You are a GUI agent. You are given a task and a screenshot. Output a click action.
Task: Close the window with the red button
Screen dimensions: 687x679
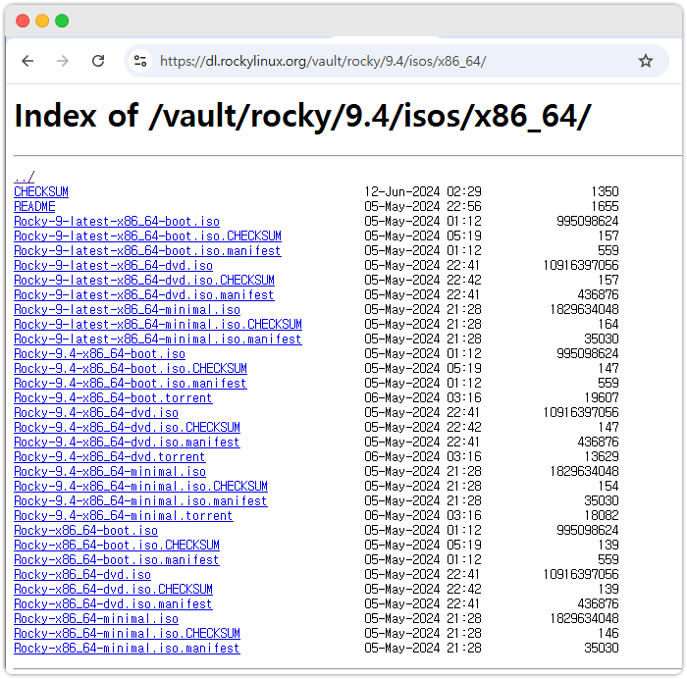tap(23, 21)
